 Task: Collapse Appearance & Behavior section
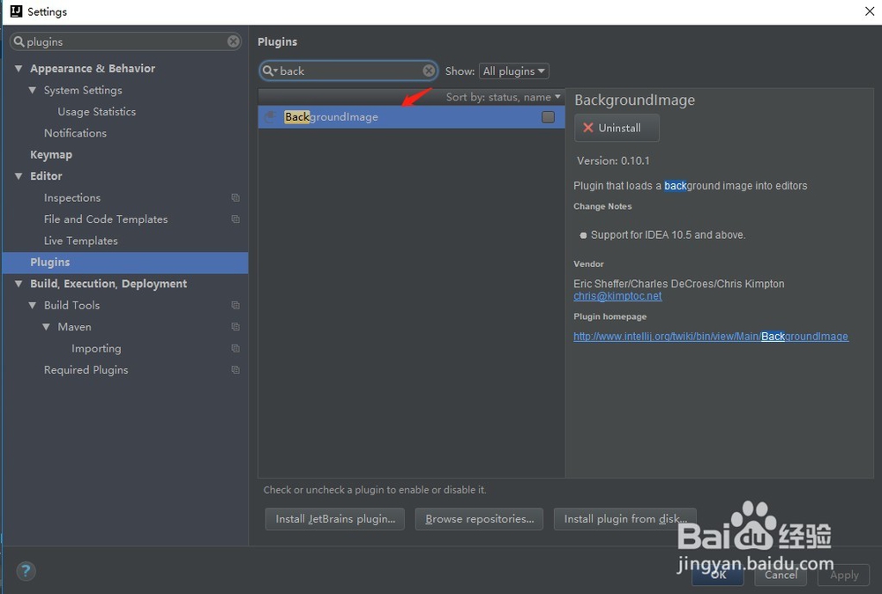tap(19, 69)
